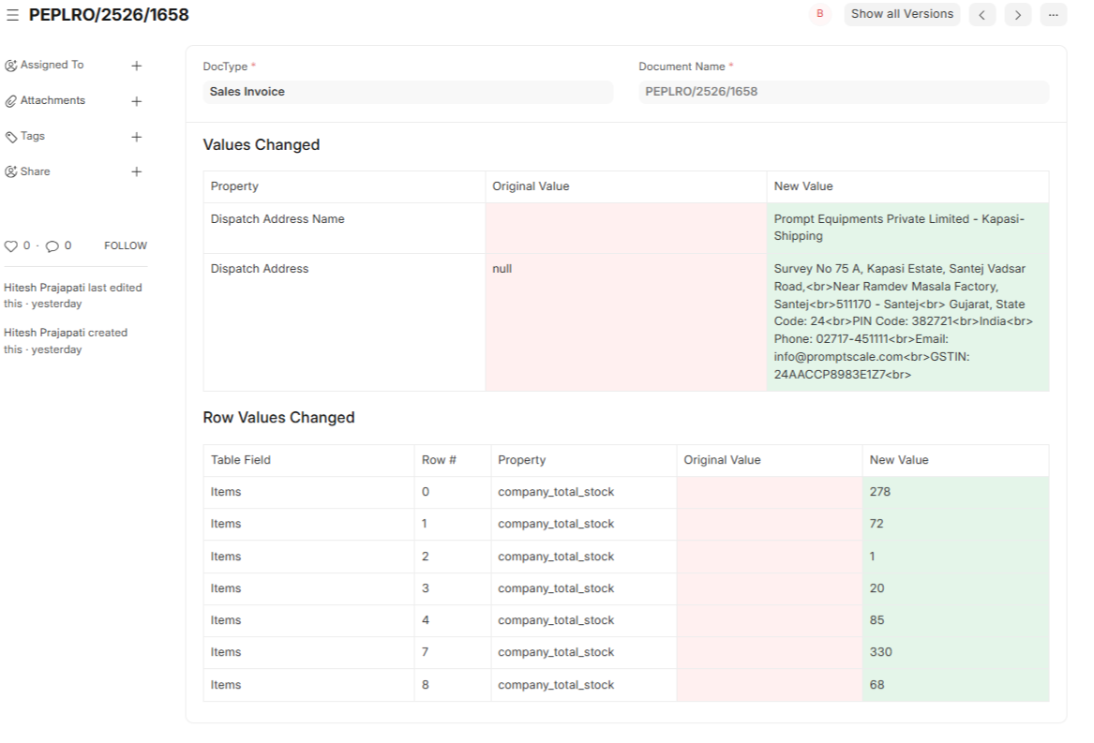Image resolution: width=1094 pixels, height=743 pixels.
Task: Click the Show all Versions button
Action: click(901, 14)
